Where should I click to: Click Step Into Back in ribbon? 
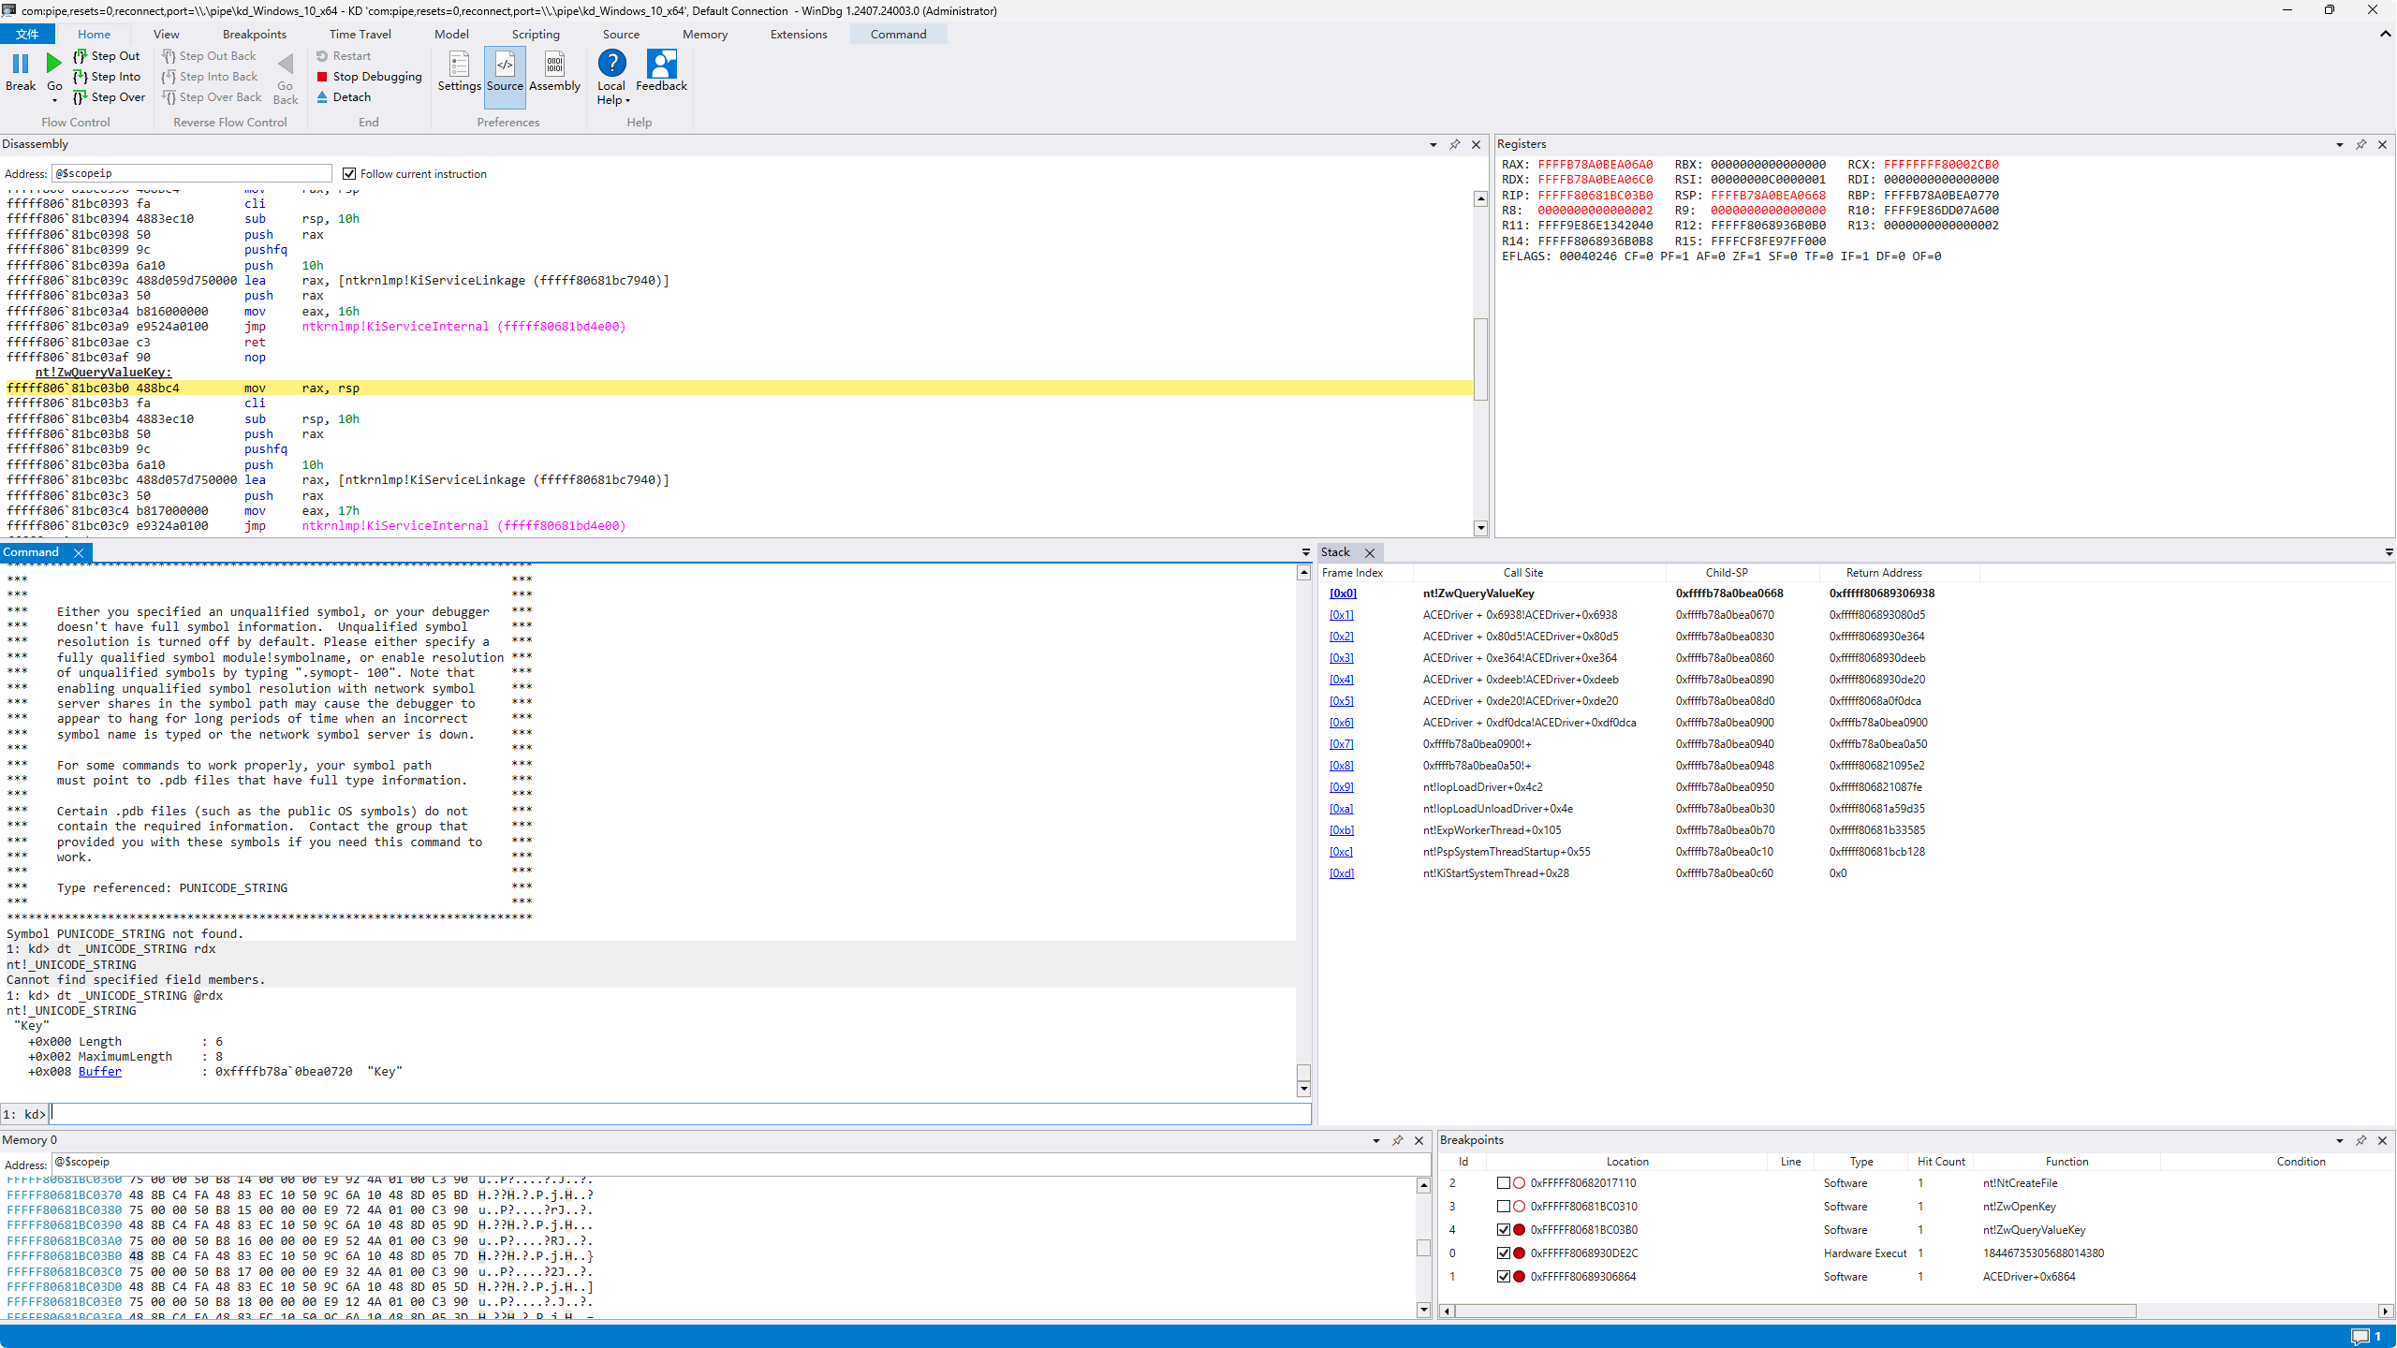[x=210, y=77]
